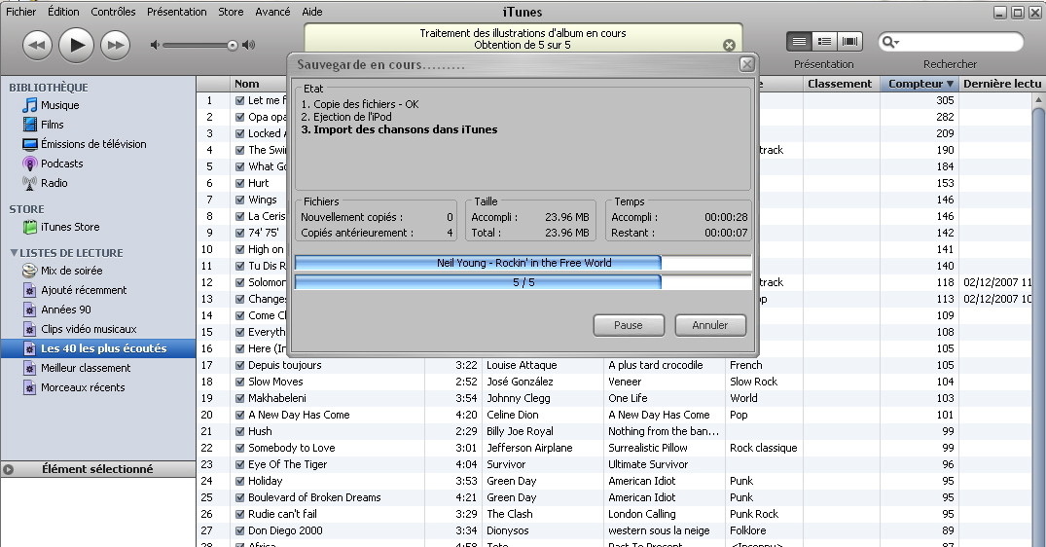Select the Années 90 smart playlist
Screen dimensions: 1046x547
(x=66, y=309)
